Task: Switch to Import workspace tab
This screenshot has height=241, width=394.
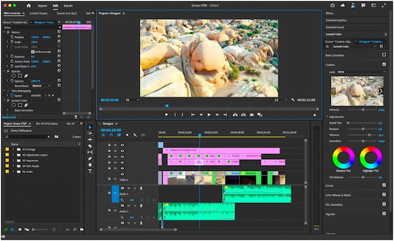Action: point(43,5)
